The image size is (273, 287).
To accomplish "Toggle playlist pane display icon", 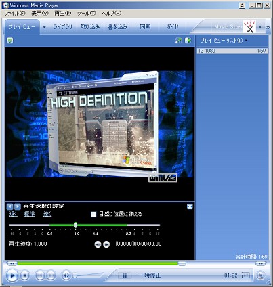I will tap(188, 41).
